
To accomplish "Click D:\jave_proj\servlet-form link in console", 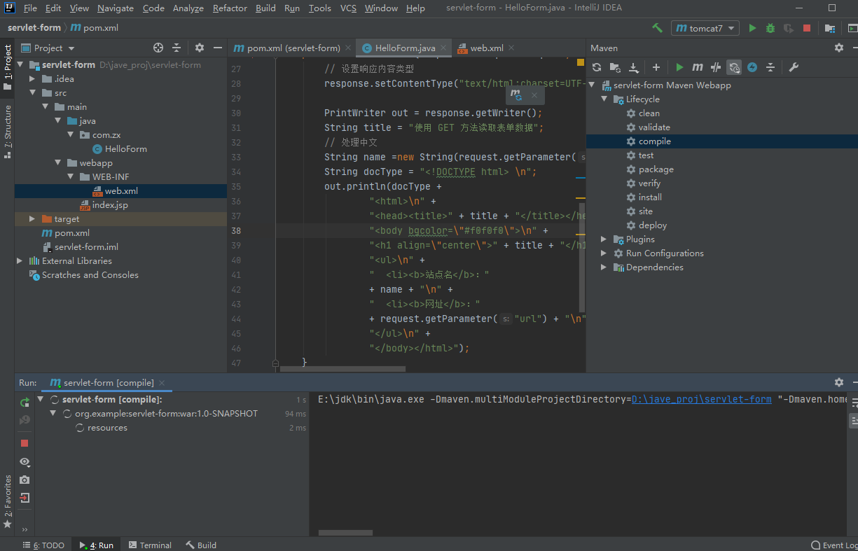I will coord(701,399).
